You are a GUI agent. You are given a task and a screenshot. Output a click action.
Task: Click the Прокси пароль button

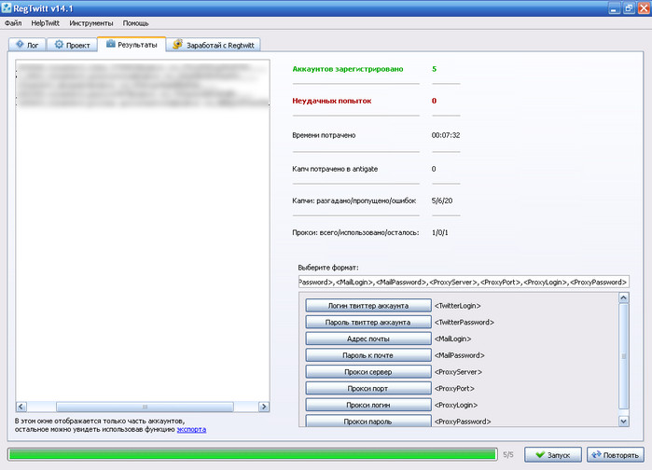click(368, 421)
